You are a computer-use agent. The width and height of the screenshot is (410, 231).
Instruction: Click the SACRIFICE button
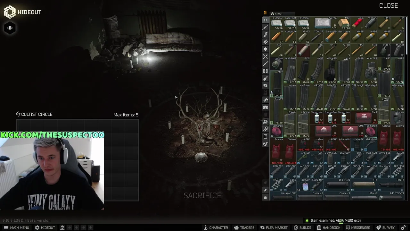pos(202,195)
